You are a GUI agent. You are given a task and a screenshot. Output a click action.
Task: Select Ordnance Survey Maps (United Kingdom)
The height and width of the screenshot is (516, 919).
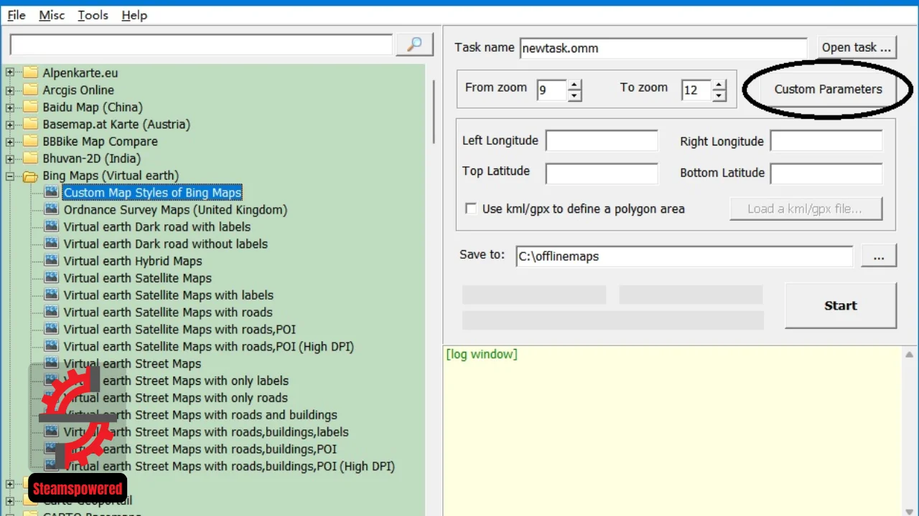[x=175, y=209]
